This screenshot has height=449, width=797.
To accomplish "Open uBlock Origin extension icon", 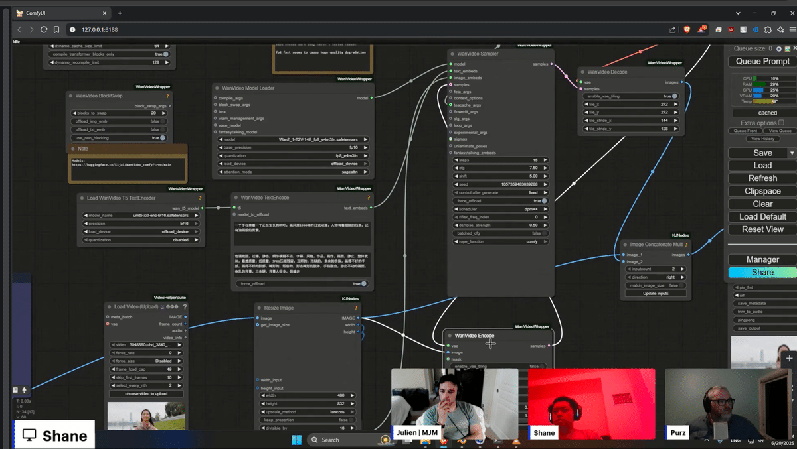I will click(x=731, y=29).
